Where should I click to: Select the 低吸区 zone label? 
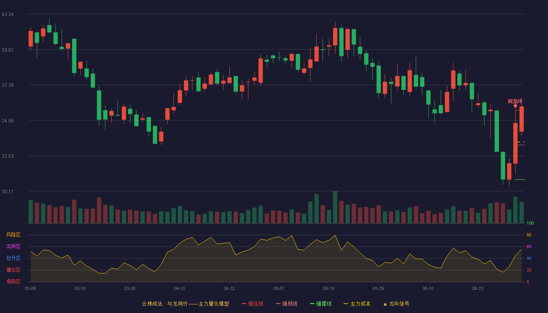13,281
